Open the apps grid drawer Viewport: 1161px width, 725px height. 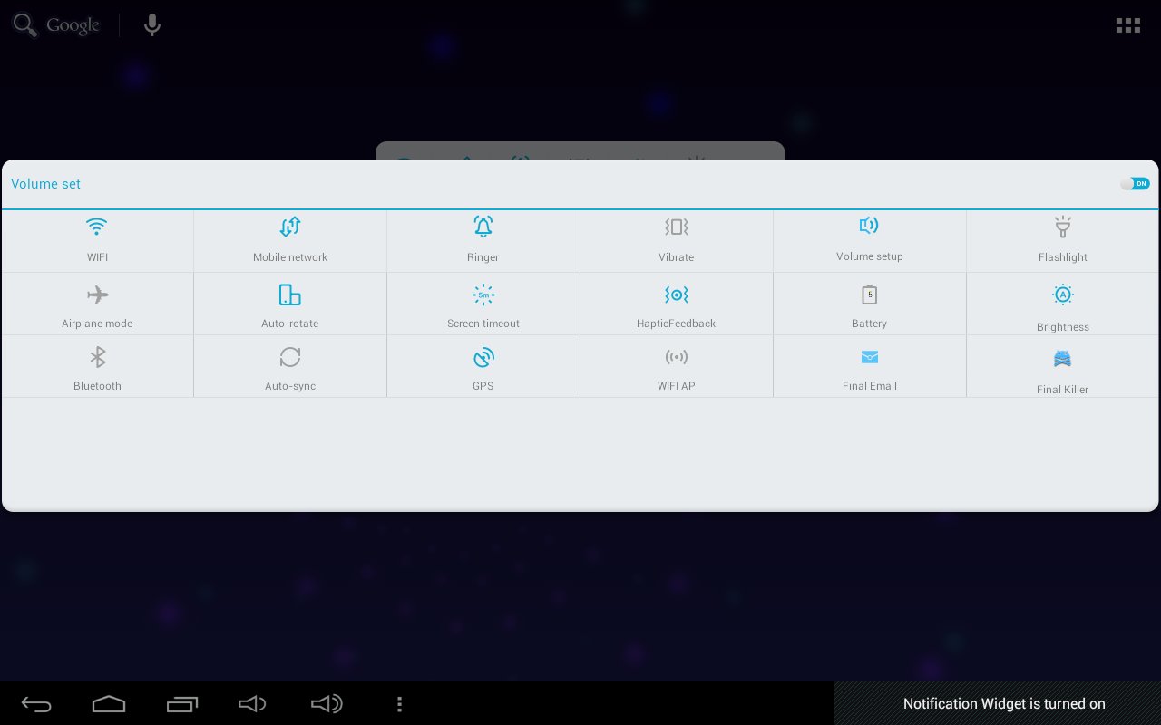click(x=1127, y=25)
